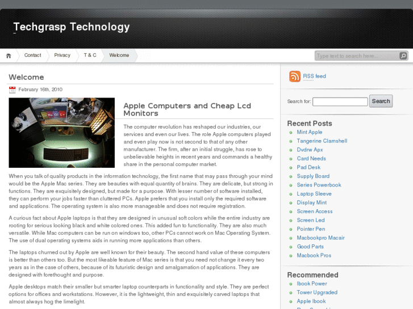Open the Dvdrw Apx recent post
The height and width of the screenshot is (309, 413).
tap(310, 150)
